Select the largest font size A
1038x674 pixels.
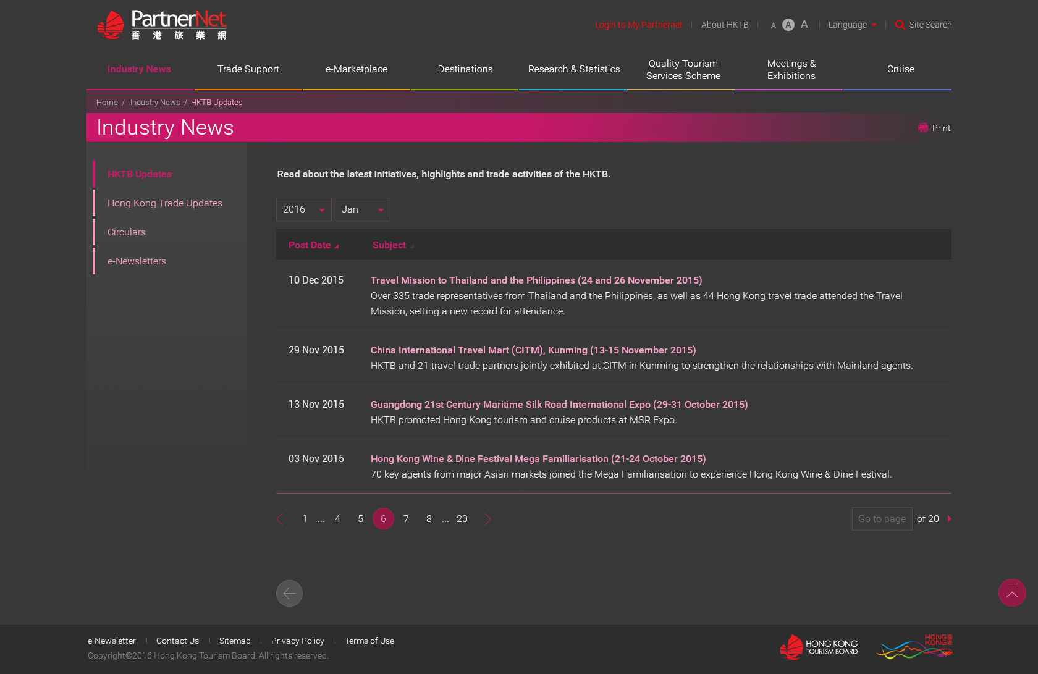pyautogui.click(x=804, y=24)
